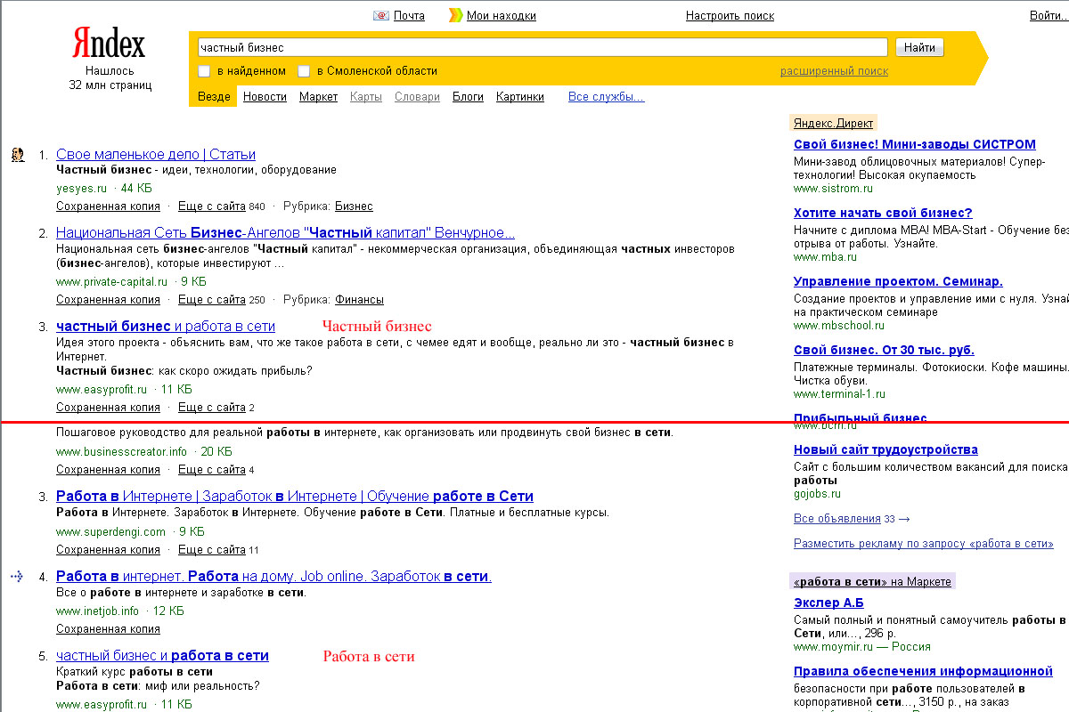
Task: Switch to the Словари tab
Action: [x=417, y=96]
